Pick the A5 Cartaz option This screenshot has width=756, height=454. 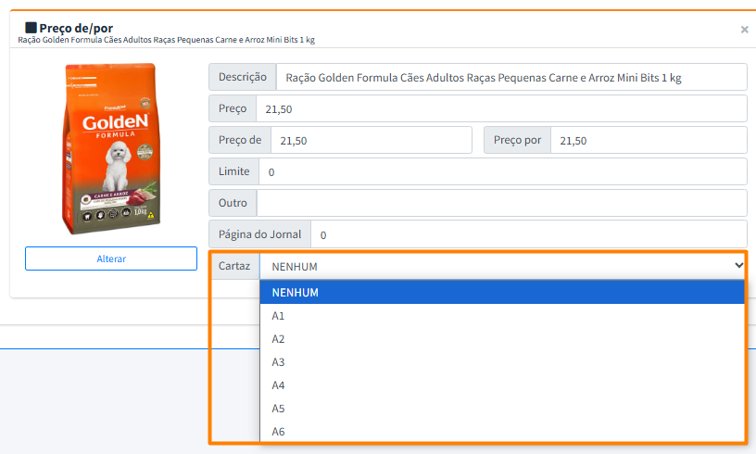click(x=502, y=409)
